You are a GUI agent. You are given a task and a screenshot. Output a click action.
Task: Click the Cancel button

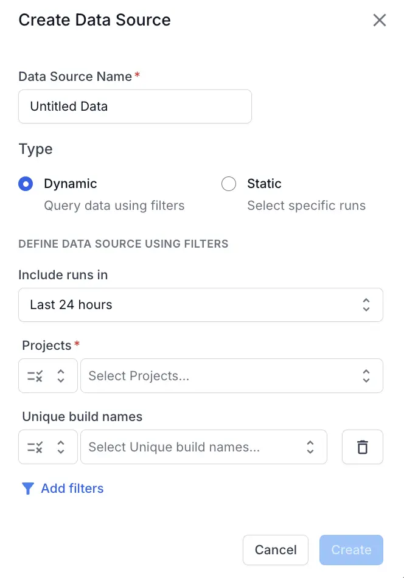276,549
